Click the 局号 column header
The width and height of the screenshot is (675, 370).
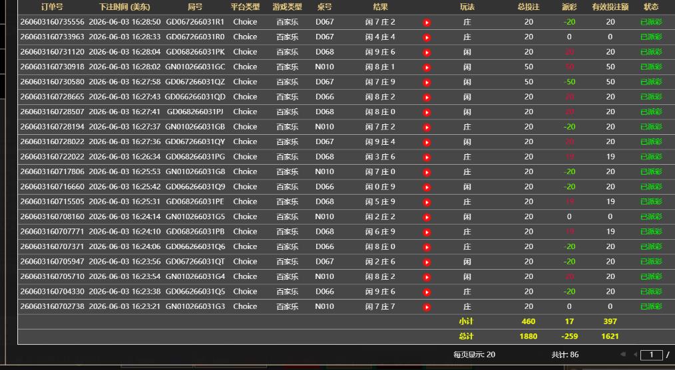(x=195, y=7)
